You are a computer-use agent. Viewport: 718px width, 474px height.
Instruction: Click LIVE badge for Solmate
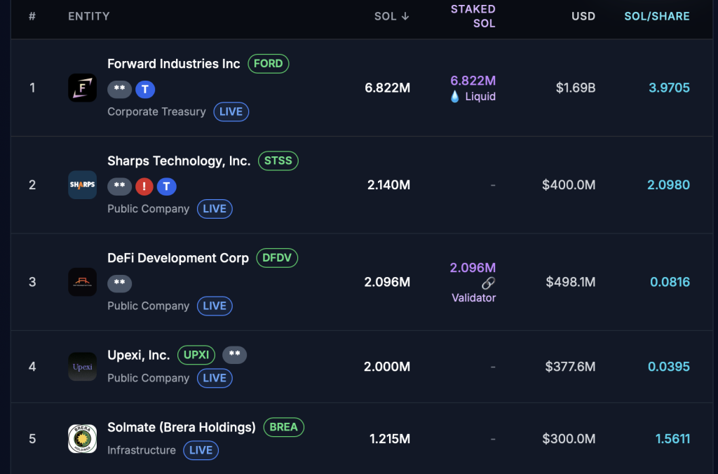(x=201, y=450)
